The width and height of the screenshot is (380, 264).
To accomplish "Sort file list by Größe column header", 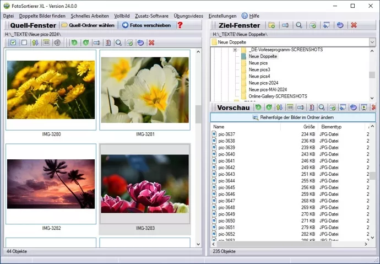I will [x=309, y=127].
